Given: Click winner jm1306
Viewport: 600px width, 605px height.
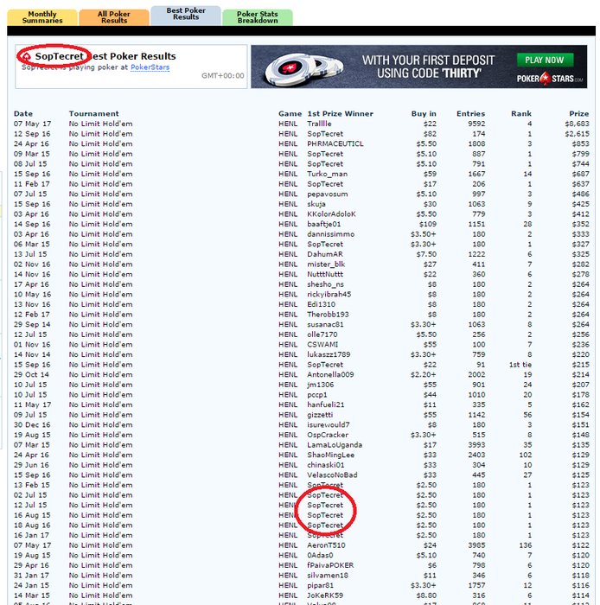Looking at the screenshot, I should (320, 385).
